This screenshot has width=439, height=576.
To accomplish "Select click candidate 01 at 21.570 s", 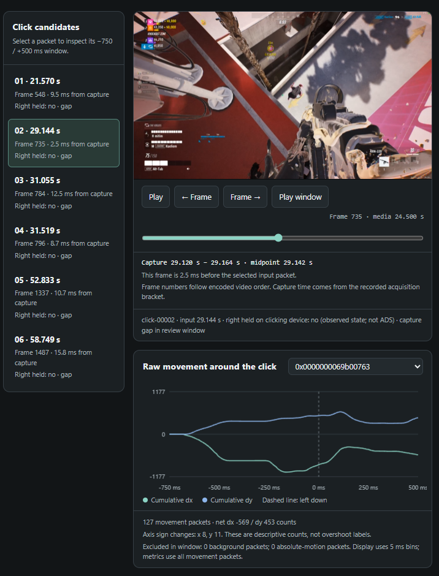I will coord(64,93).
